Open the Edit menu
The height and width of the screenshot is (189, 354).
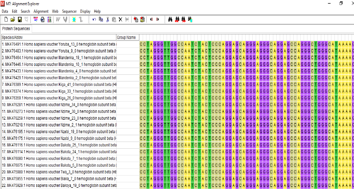[15, 11]
